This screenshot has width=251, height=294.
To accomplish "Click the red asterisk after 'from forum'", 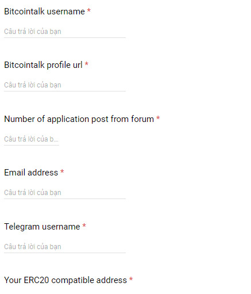I will [x=158, y=118].
